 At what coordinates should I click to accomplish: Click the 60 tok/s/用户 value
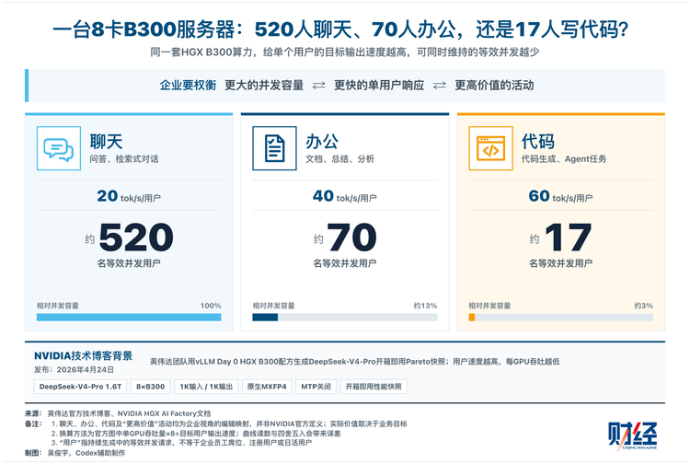[561, 196]
